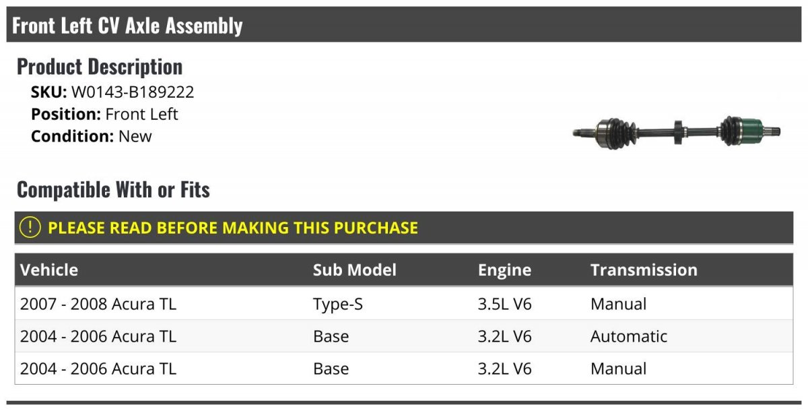Click the Base cell in the Automatic row
This screenshot has height=411, width=808.
pos(331,336)
